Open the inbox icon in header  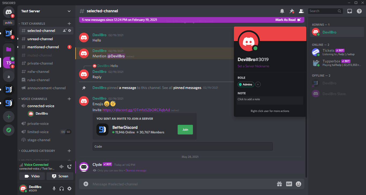(x=350, y=11)
